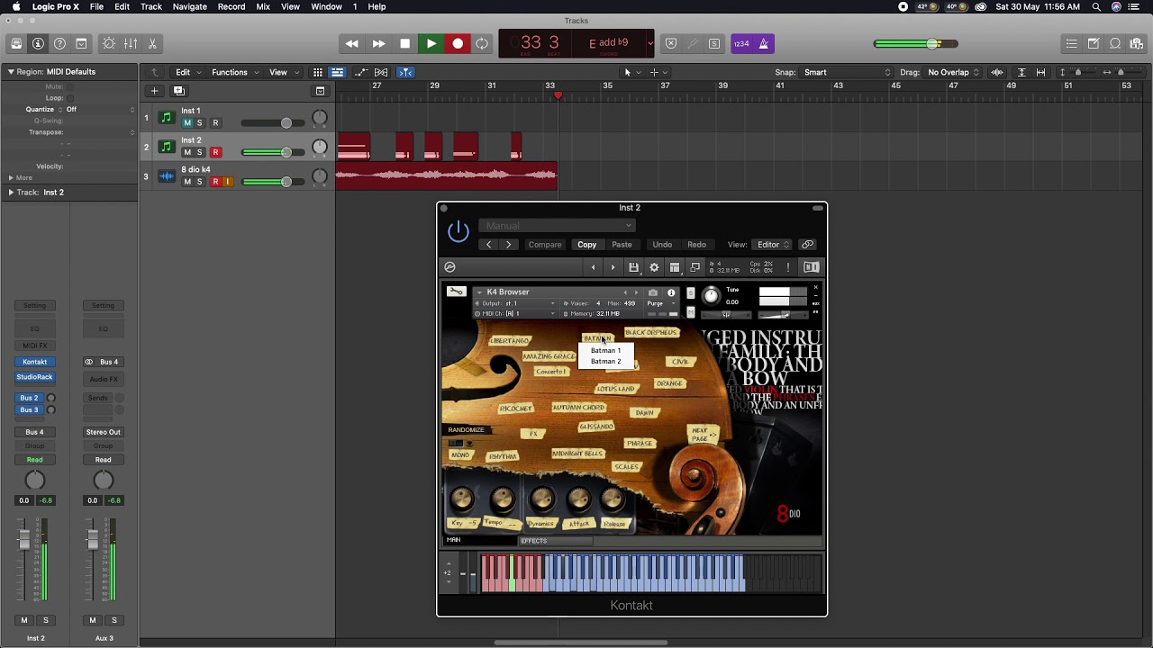
Task: Disable record arm on Inst 2
Action: [215, 152]
